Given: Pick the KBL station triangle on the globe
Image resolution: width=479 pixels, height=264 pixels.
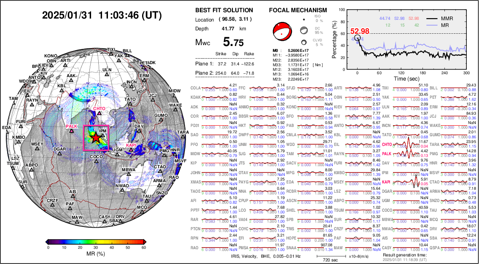Looking at the screenshot, I should [62, 90].
